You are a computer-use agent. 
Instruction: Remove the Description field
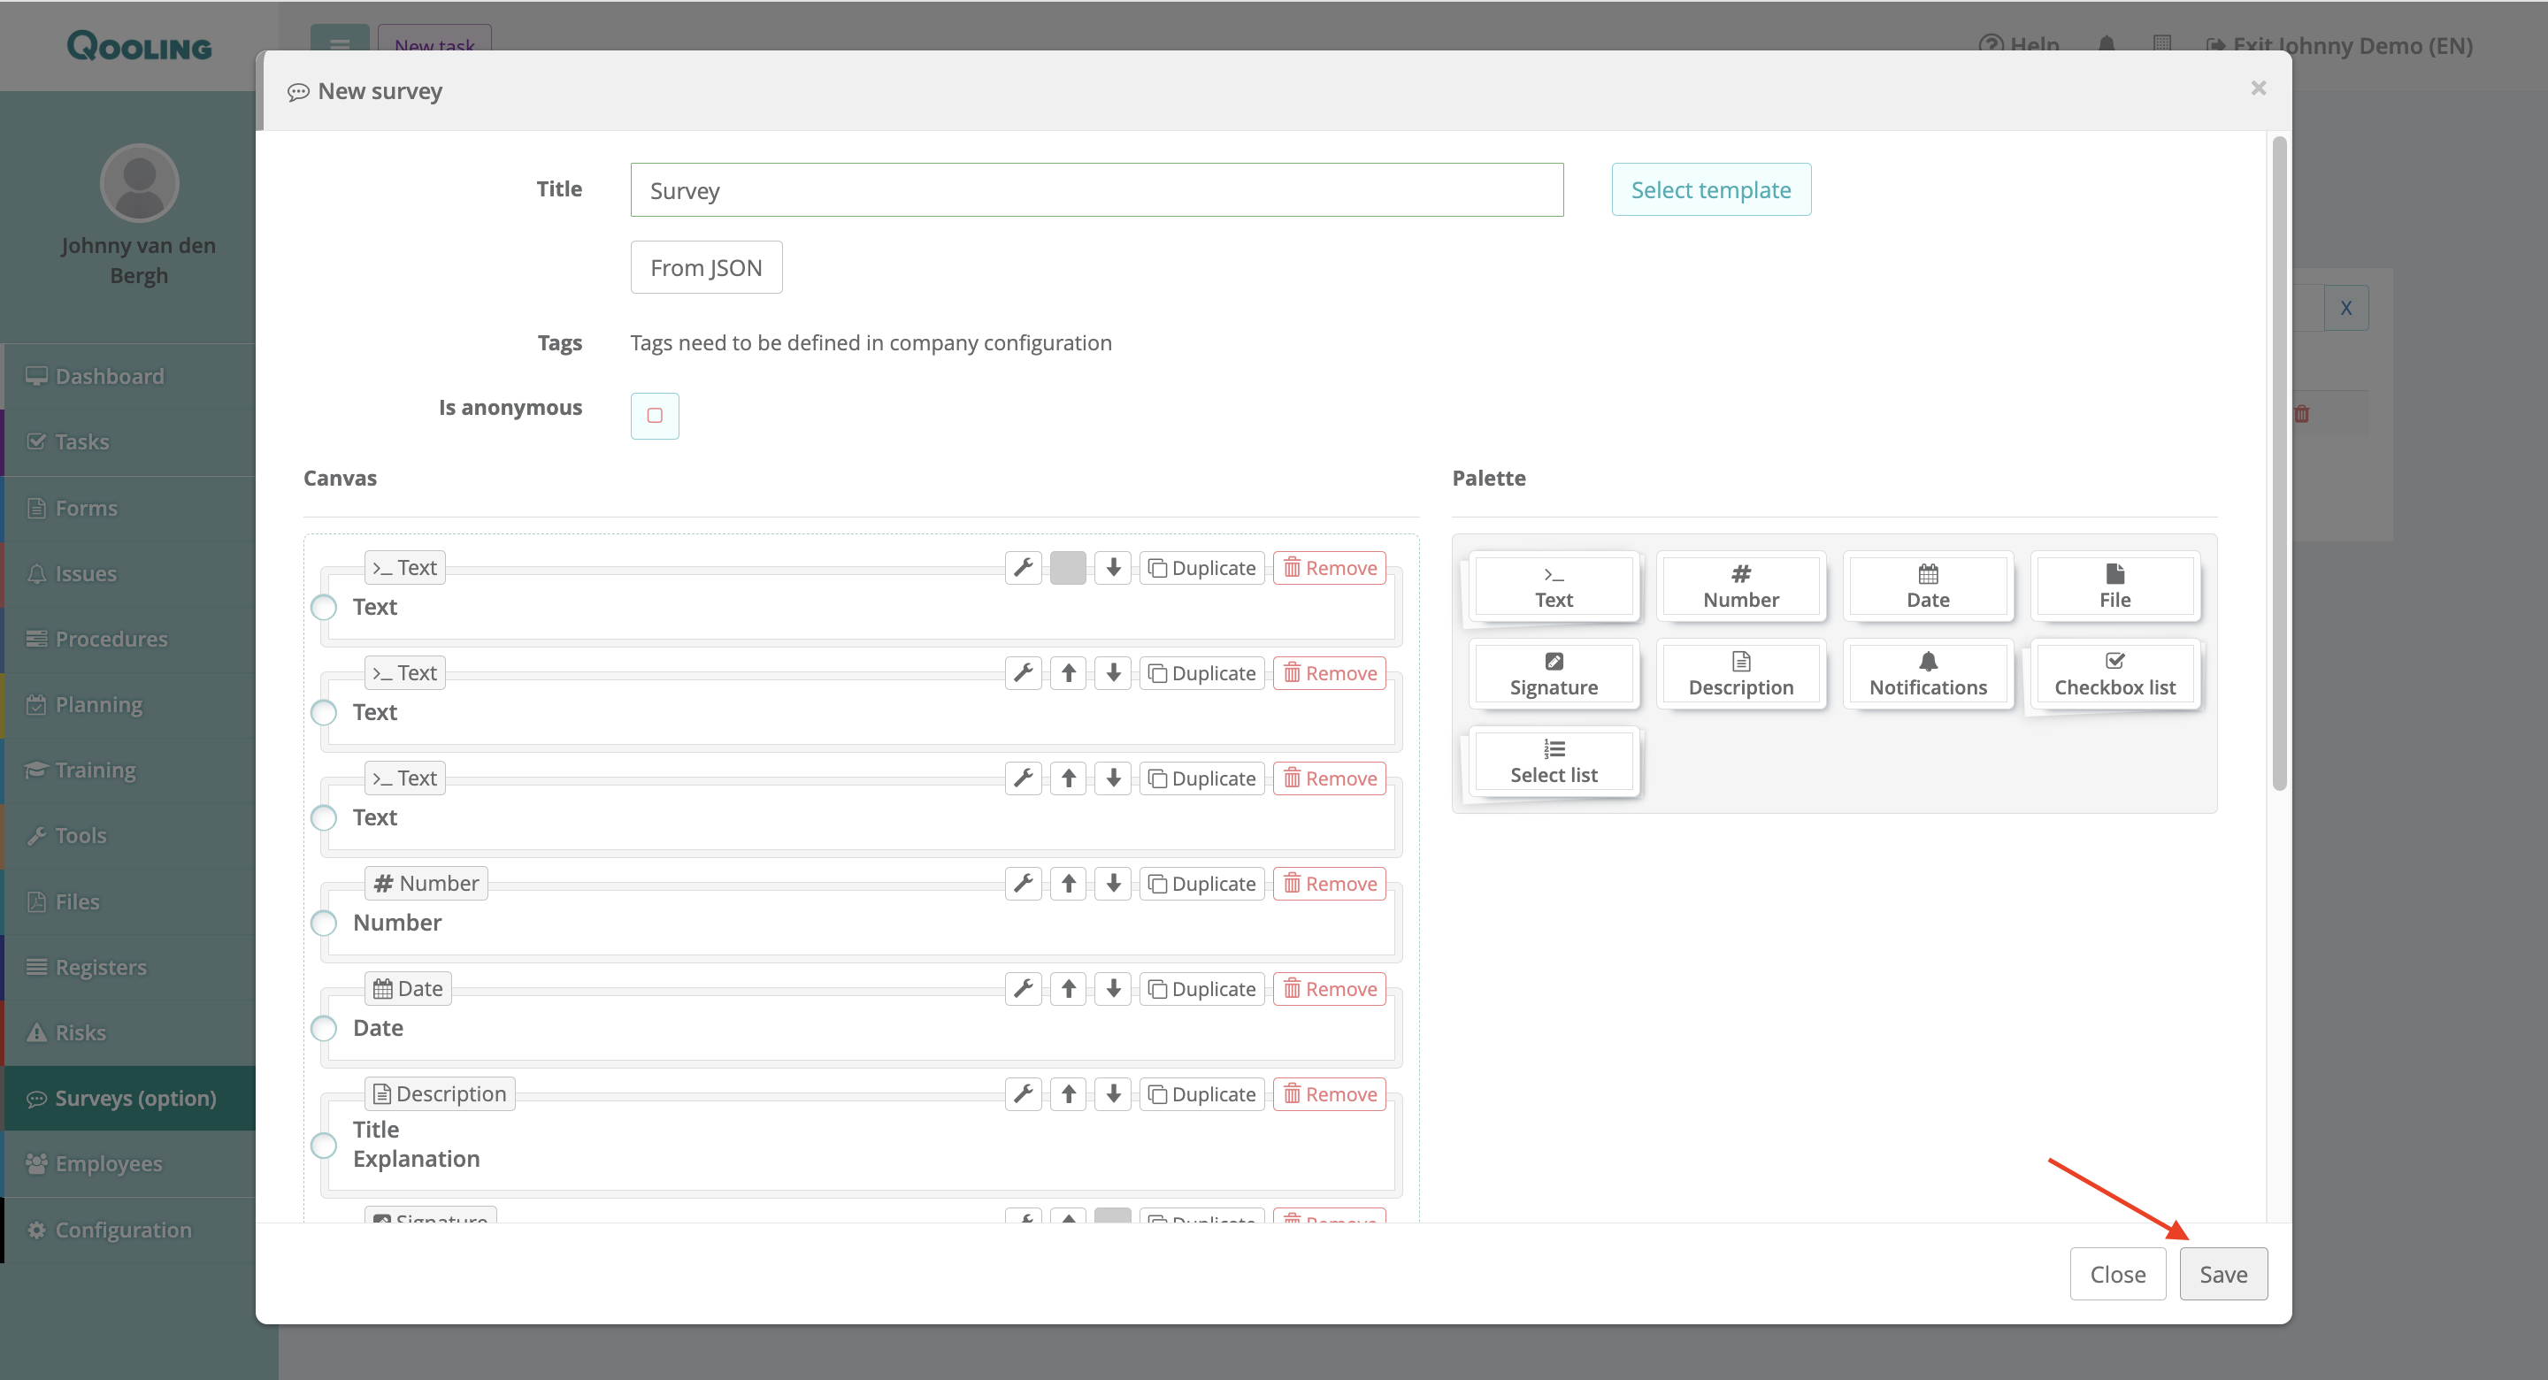[1328, 1094]
